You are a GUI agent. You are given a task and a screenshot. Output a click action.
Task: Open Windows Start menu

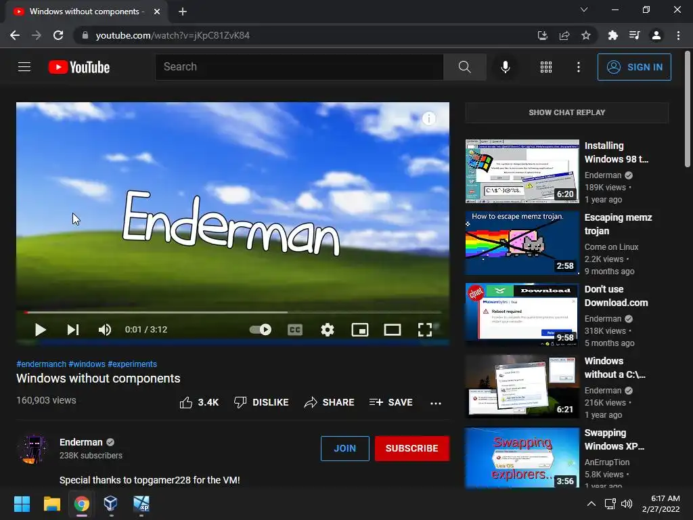(x=22, y=504)
